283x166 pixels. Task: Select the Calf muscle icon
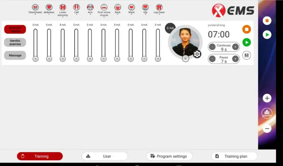pyautogui.click(x=76, y=7)
